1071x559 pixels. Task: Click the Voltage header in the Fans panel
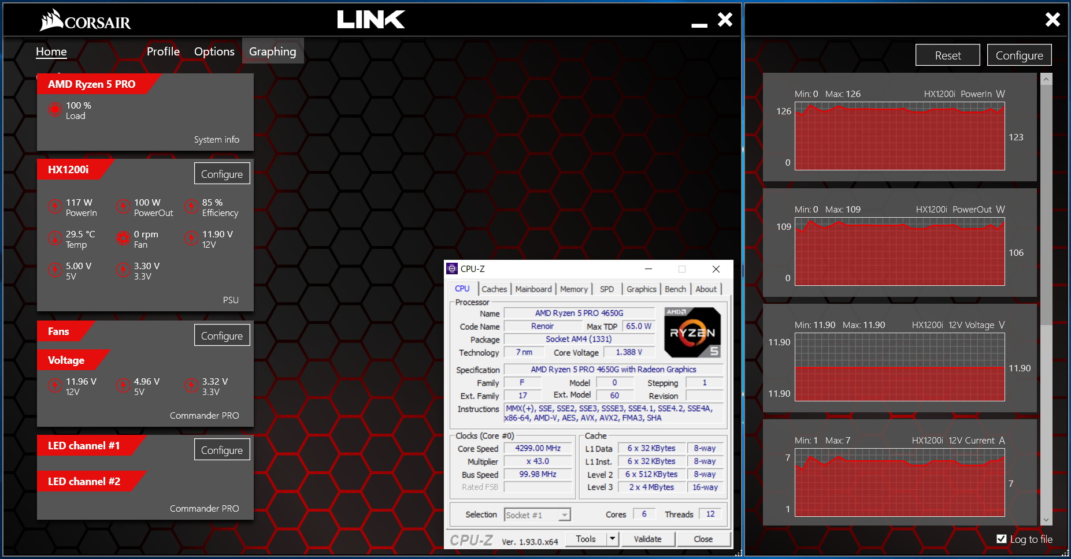[72, 360]
